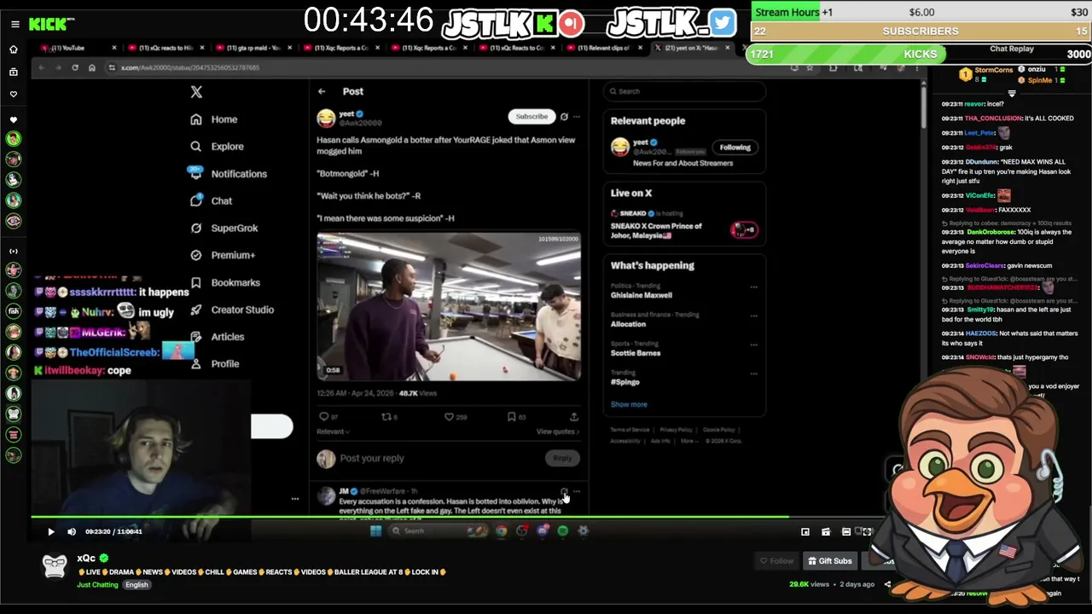The width and height of the screenshot is (1092, 614).
Task: Toggle the Following button for yeet
Action: (x=735, y=148)
